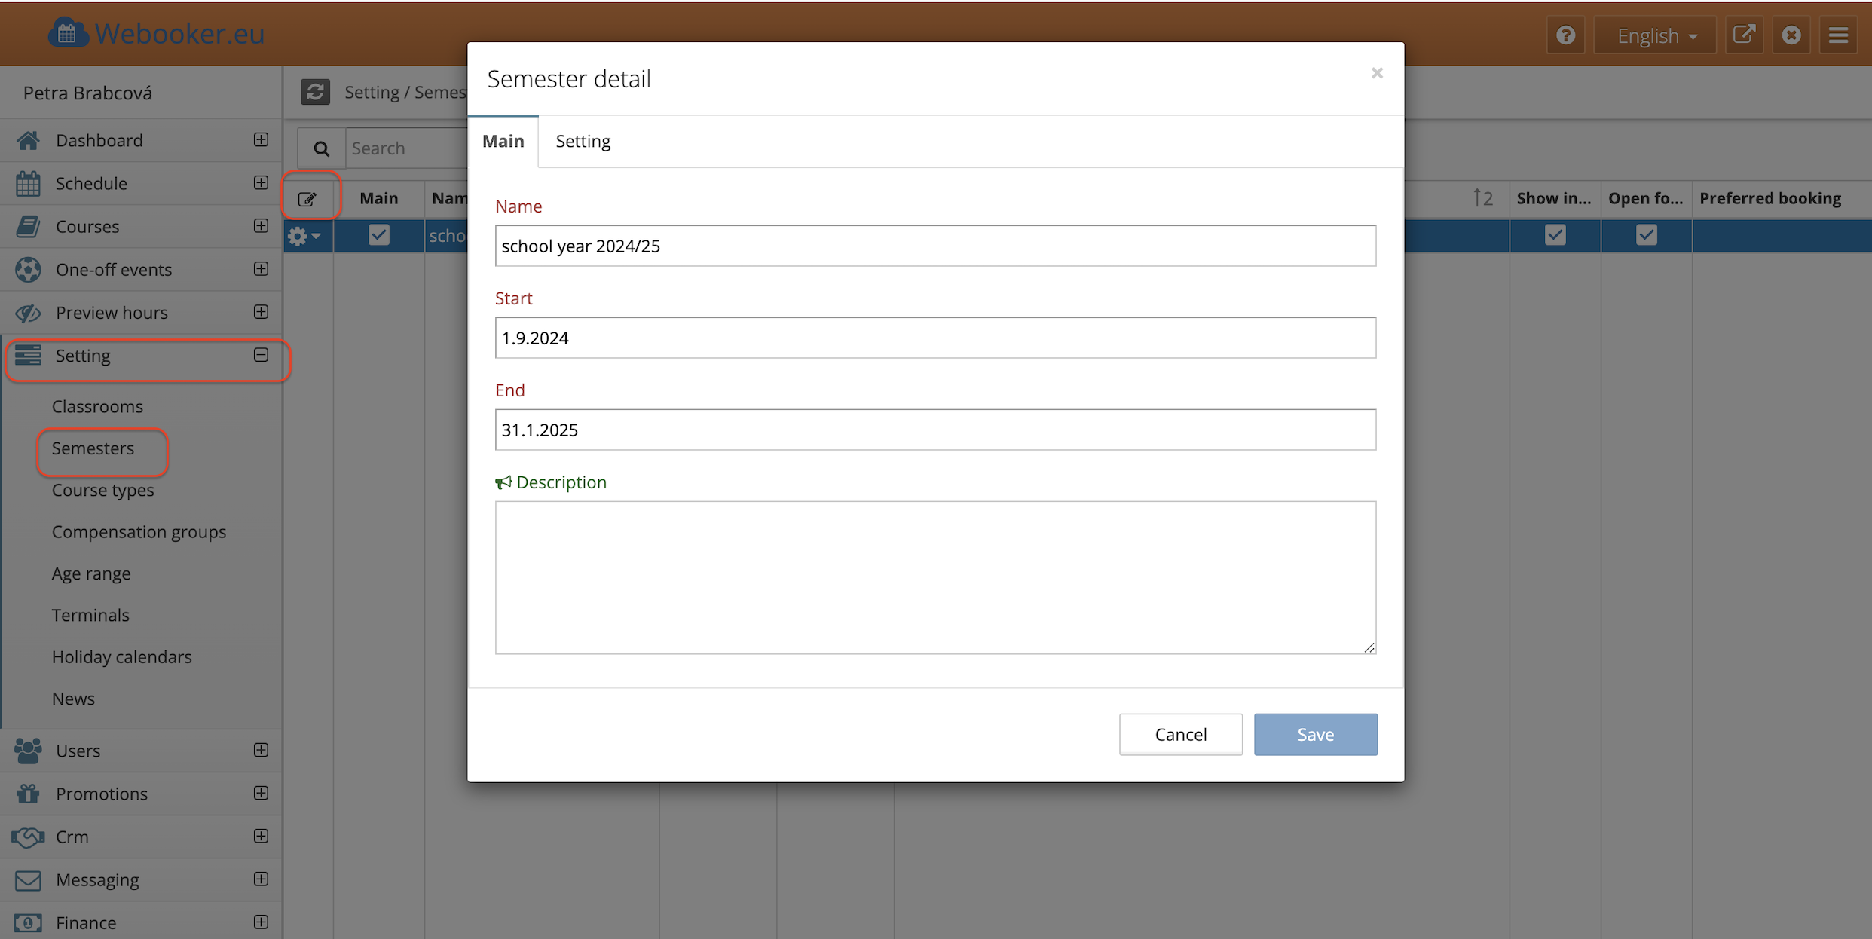Switch to the Setting tab in the dialog

click(x=583, y=141)
